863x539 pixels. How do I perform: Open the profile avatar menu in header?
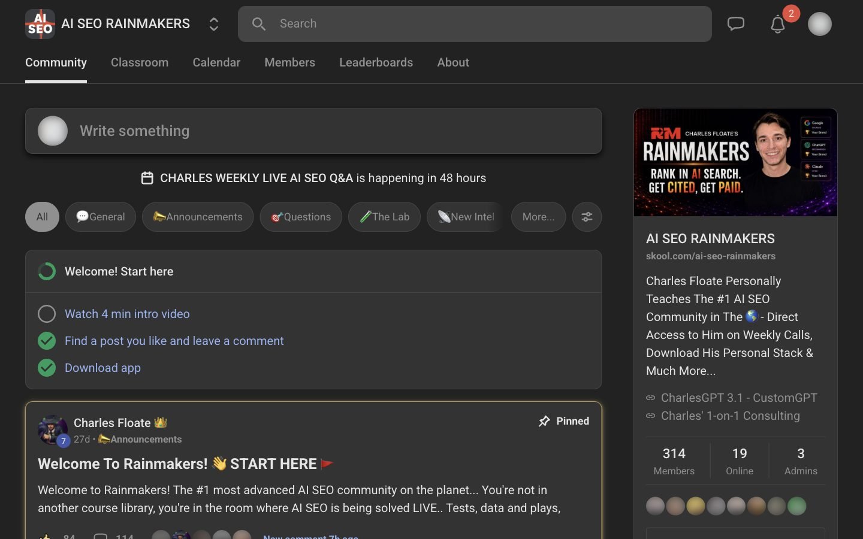point(820,24)
